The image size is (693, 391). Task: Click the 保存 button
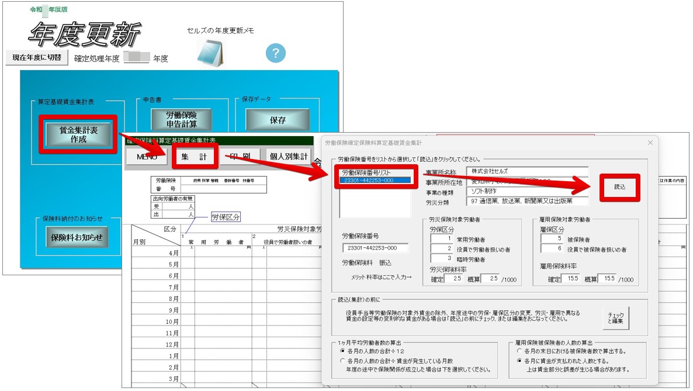(x=278, y=120)
